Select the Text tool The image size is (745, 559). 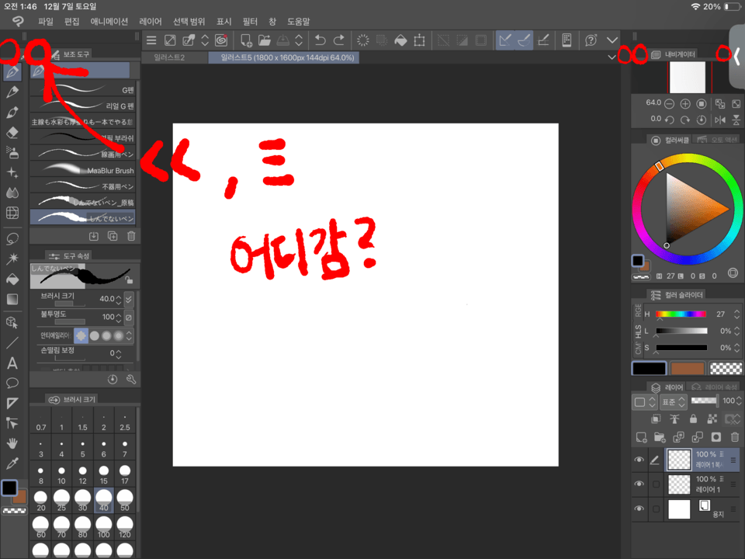12,363
